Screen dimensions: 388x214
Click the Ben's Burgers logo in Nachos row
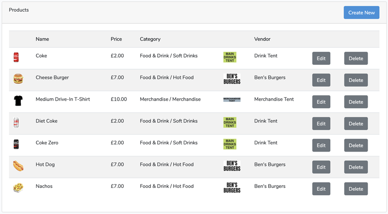232,187
